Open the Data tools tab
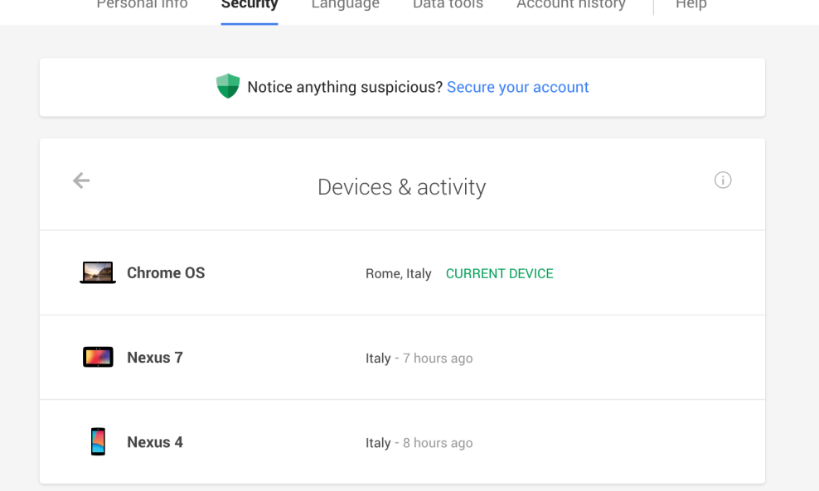 coord(448,5)
